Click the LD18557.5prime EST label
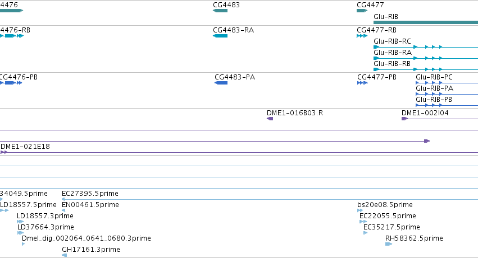 coord(28,205)
